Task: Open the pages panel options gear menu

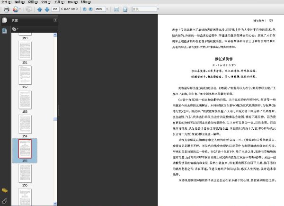Action: [x=15, y=29]
